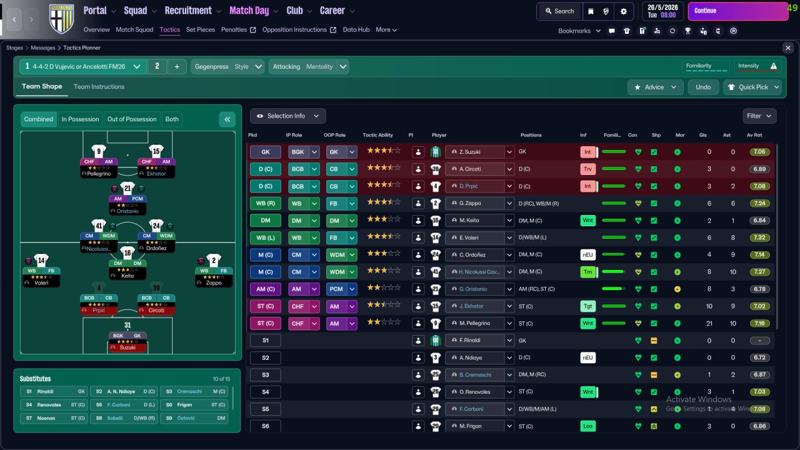Open the player dropdown arrow for D. Prpić
Viewport: 800px width, 450px height.
click(509, 186)
